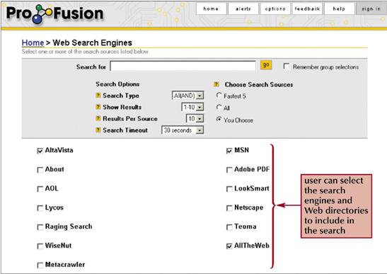Check the AOL checkbox
This screenshot has width=387, height=274.
(40, 189)
